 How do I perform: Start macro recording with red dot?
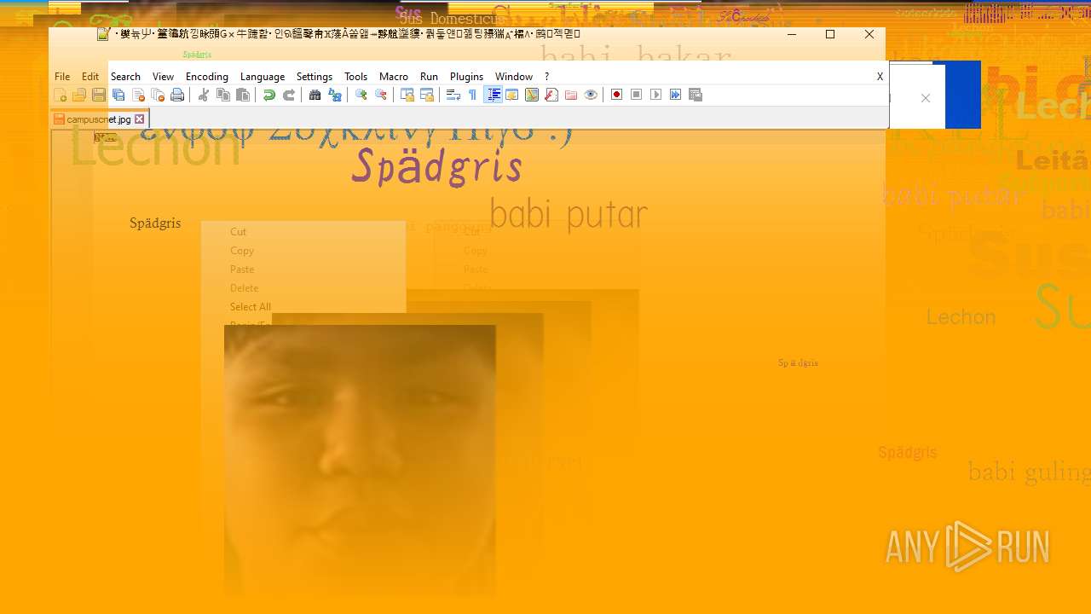pyautogui.click(x=616, y=95)
